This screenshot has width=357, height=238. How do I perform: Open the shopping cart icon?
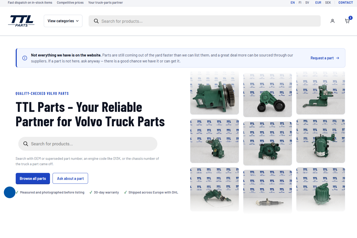[347, 21]
